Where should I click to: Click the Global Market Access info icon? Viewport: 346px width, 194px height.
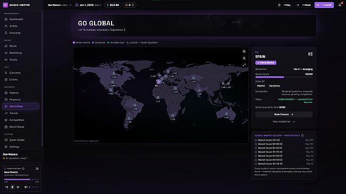(x=302, y=136)
